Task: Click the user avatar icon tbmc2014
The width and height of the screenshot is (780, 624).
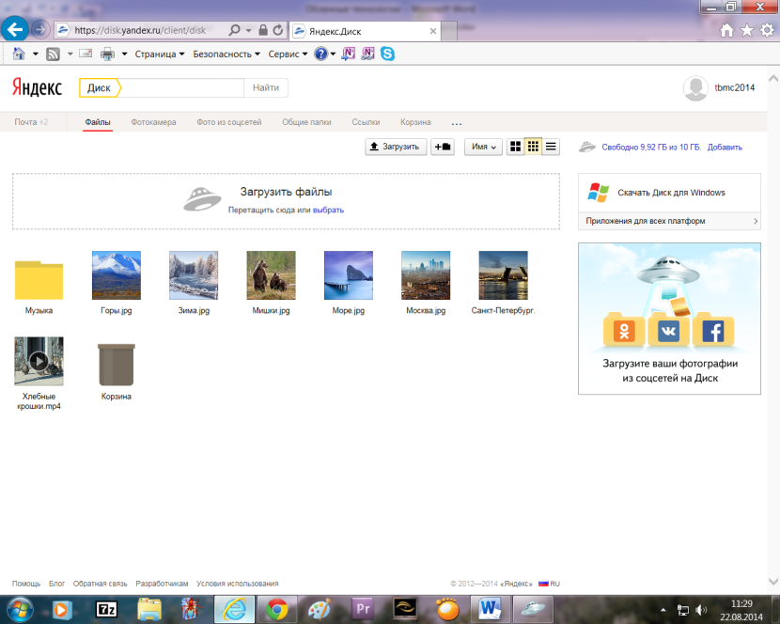Action: [695, 88]
